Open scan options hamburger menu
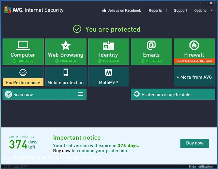This screenshot has width=218, height=169. [81, 94]
